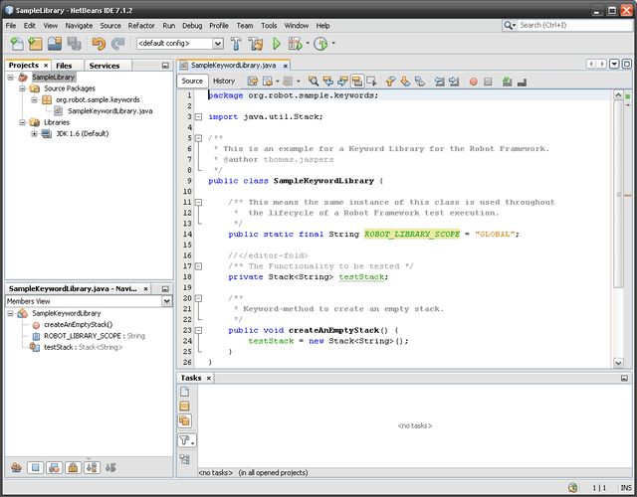Click the Search (Ctrl+I) field
The width and height of the screenshot is (637, 497).
click(x=572, y=25)
